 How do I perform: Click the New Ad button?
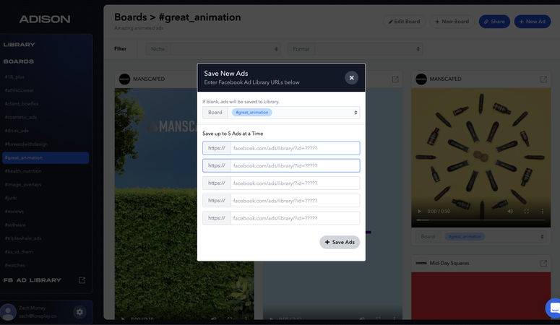click(x=532, y=22)
